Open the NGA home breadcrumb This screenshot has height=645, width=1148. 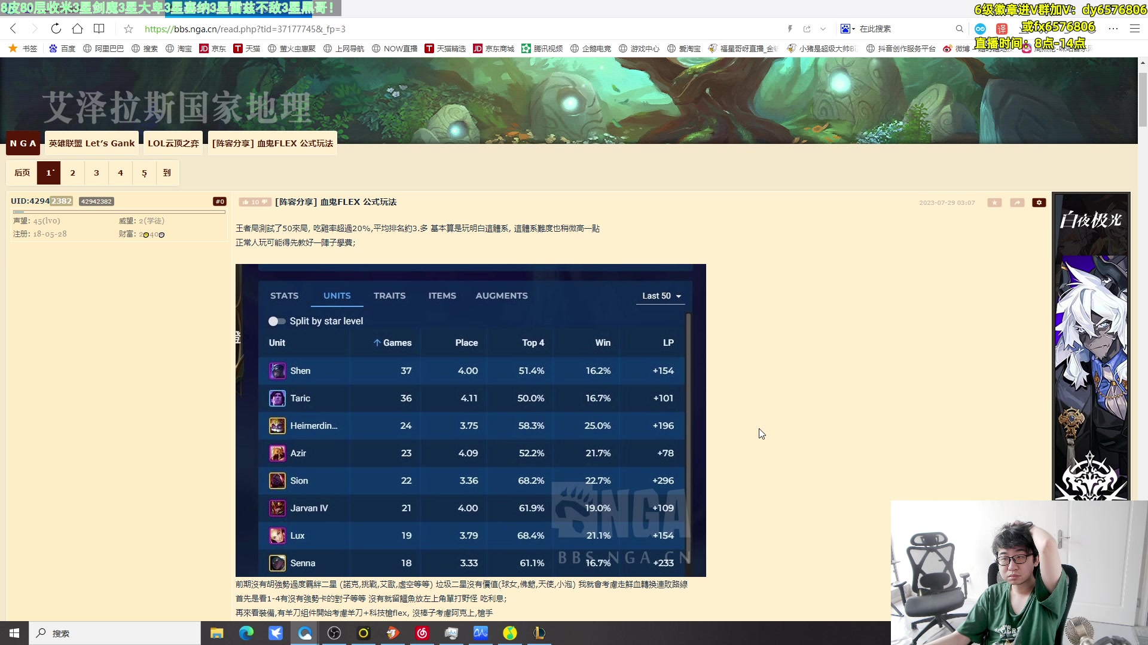click(x=23, y=143)
